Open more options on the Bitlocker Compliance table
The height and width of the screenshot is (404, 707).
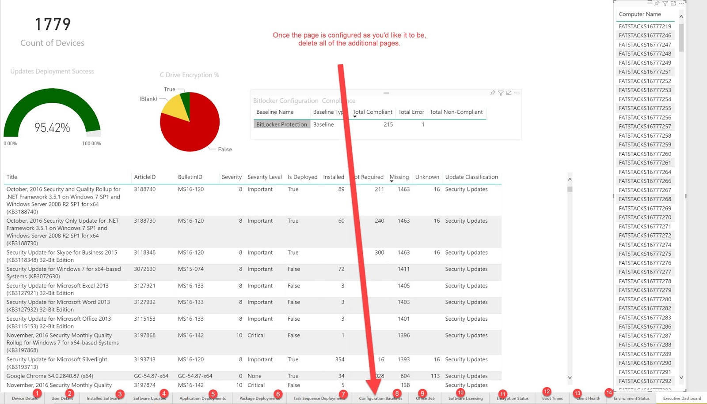[x=517, y=93]
